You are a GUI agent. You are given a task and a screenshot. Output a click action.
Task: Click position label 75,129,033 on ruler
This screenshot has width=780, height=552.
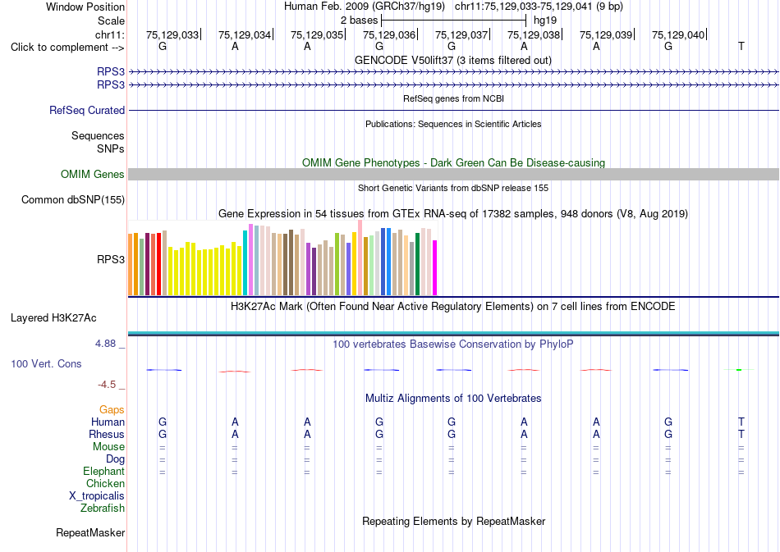tap(172, 34)
